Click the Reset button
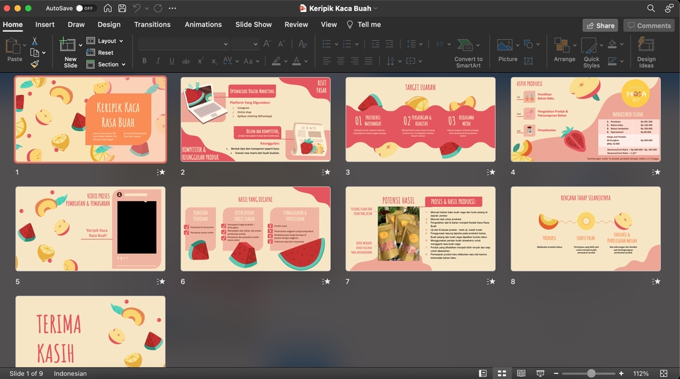680x379 pixels. coord(100,52)
